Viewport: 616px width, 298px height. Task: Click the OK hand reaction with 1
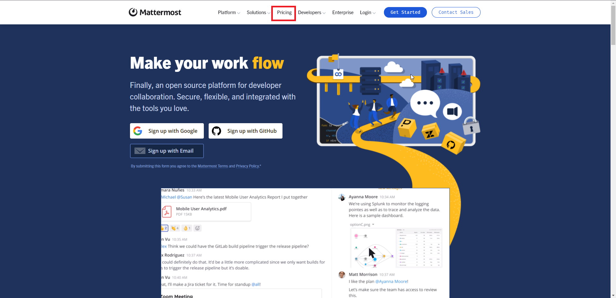click(187, 228)
